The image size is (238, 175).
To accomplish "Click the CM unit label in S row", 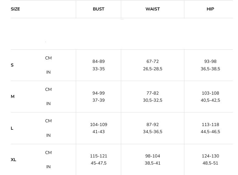I will coord(48,58).
